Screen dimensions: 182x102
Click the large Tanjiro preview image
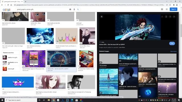tap(138, 27)
